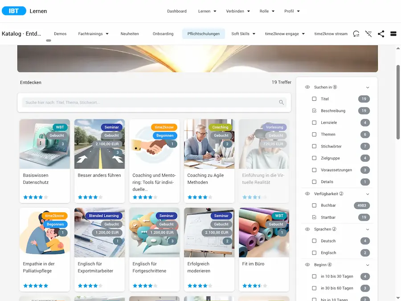Screen dimensions: 401x301
Task: Select the Deutsch language filter
Action: click(x=314, y=241)
